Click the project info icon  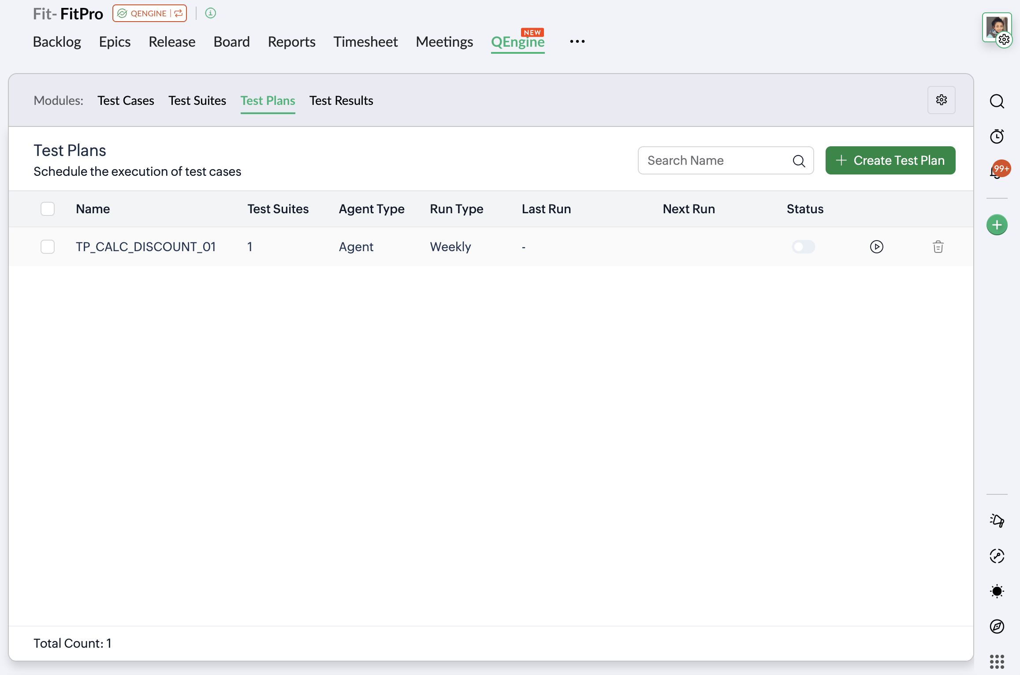pos(211,13)
